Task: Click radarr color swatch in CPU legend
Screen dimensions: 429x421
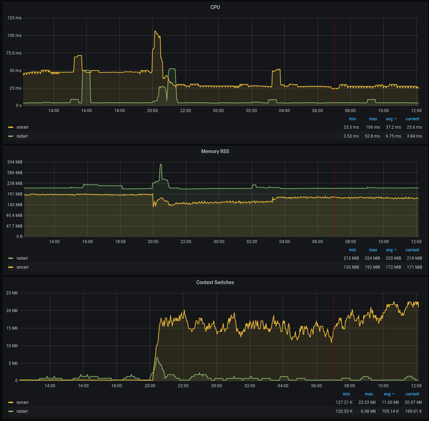Action: [x=11, y=136]
